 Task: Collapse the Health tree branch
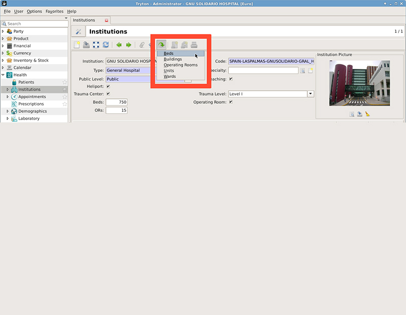[4, 74]
